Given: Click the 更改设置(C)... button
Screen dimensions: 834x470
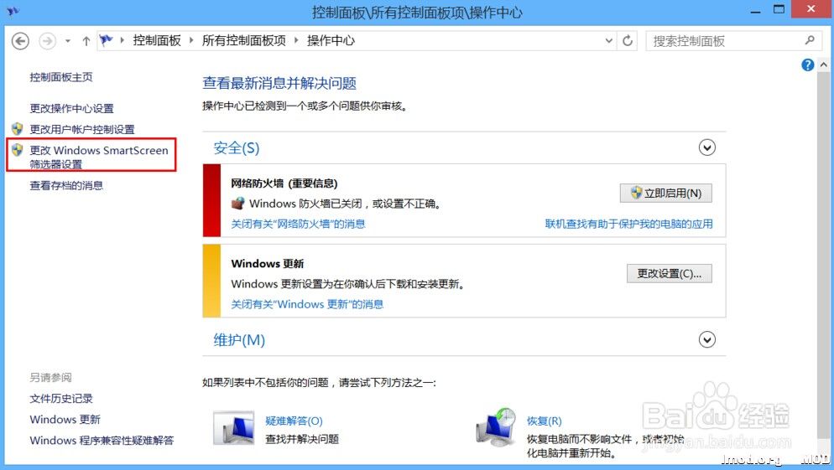Looking at the screenshot, I should point(669,273).
